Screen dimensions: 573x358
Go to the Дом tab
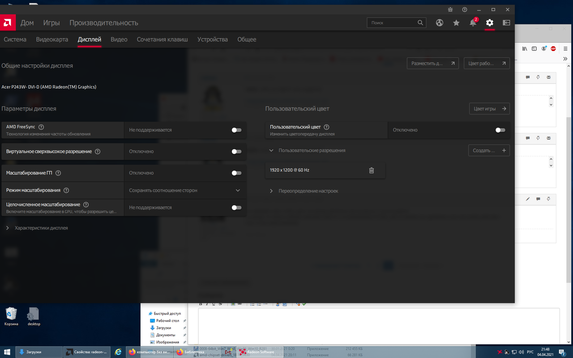point(27,22)
